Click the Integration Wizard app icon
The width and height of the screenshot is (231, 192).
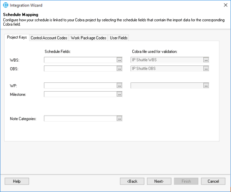[x=6, y=5]
